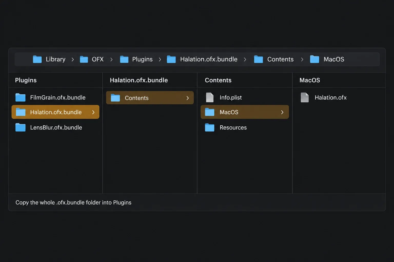Click the Halation.ofx.bundle column header
Viewport: 394px width, 262px height.
coord(139,80)
